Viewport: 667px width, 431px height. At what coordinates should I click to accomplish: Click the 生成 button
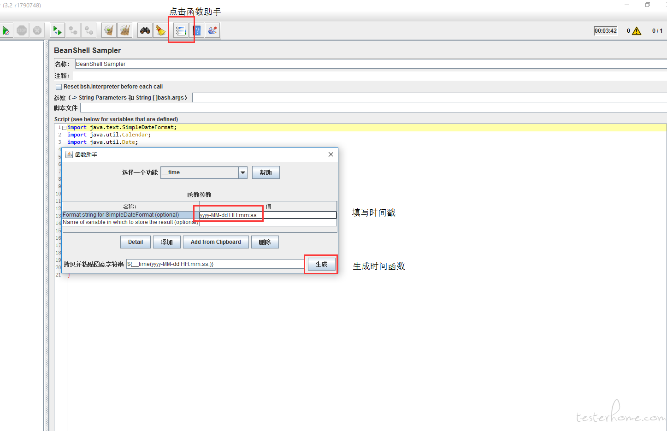coord(321,264)
